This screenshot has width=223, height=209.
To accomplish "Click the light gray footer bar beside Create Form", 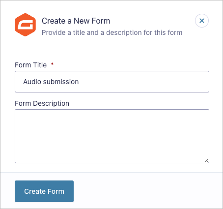I will click(147, 190).
